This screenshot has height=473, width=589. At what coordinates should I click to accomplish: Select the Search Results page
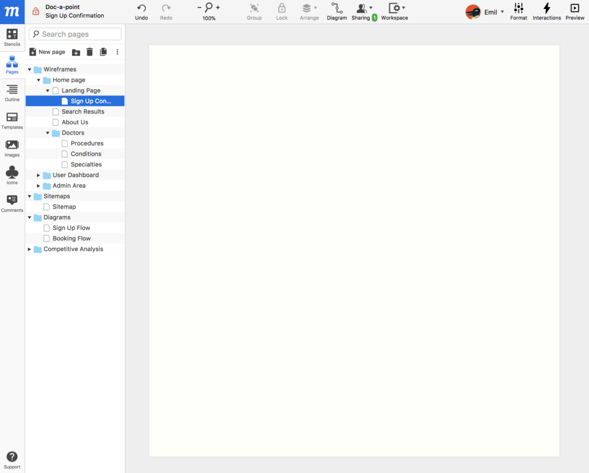(x=83, y=111)
